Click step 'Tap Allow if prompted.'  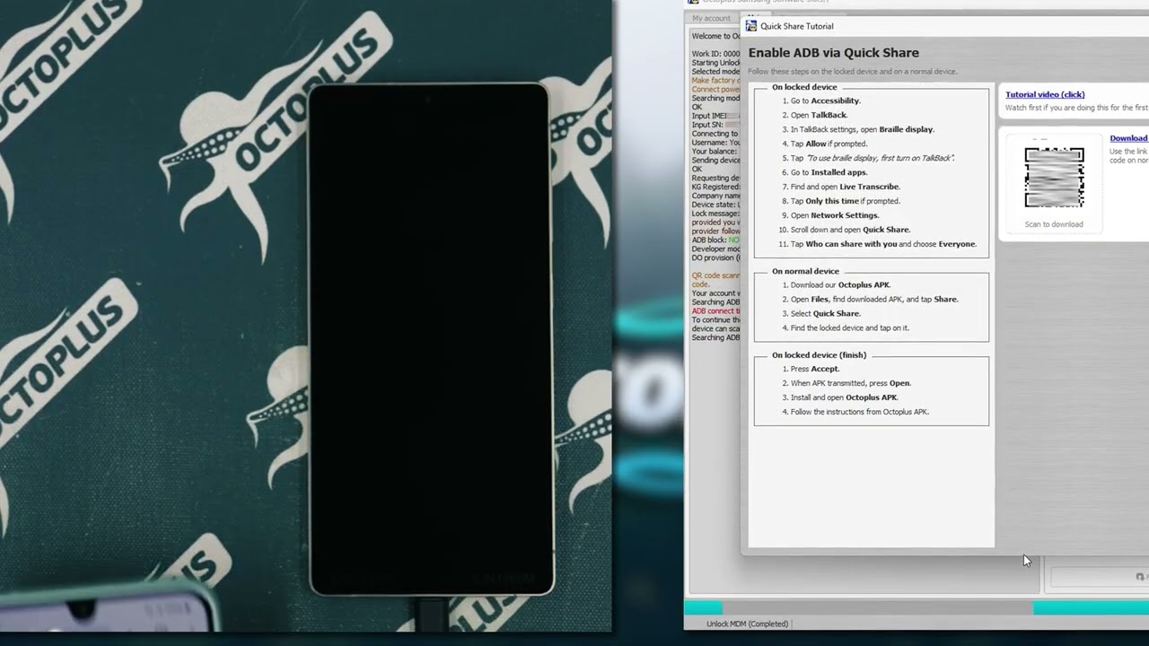[x=824, y=144]
